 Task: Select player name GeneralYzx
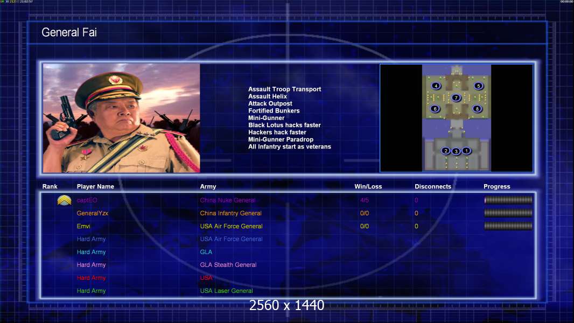pos(92,213)
